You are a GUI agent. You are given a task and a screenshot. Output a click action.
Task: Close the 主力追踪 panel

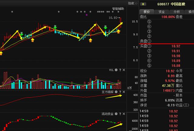[124, 92]
